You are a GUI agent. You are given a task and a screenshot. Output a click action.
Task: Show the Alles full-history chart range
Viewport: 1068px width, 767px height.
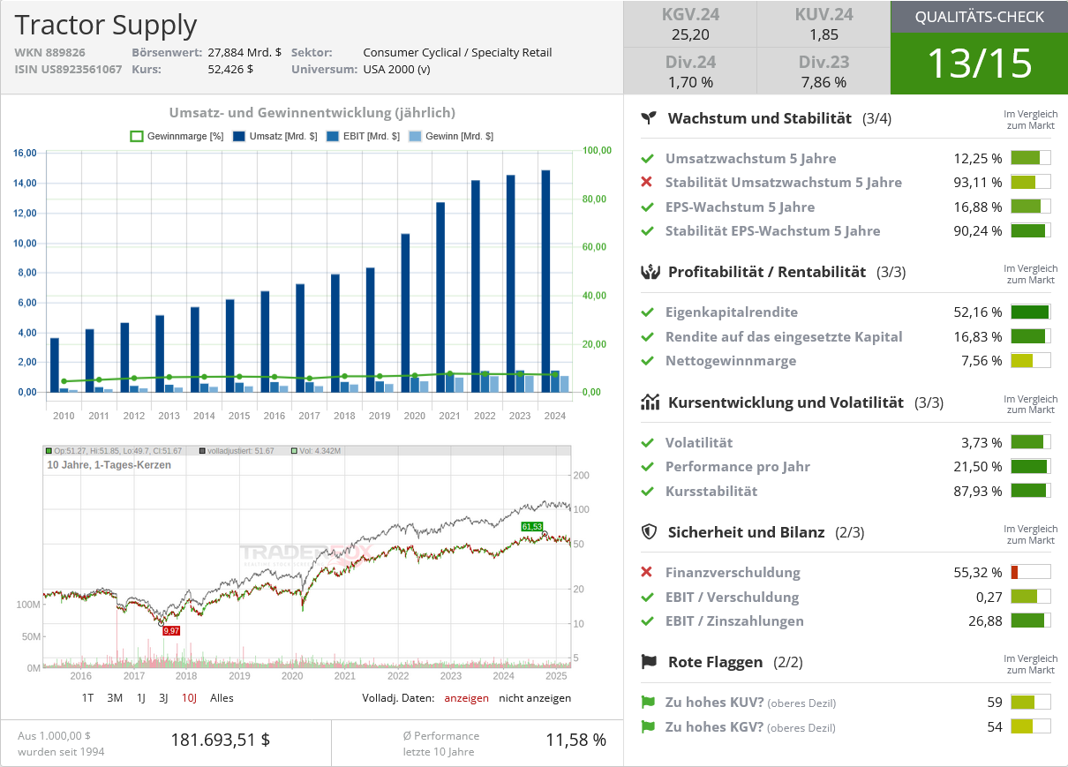[x=222, y=698]
